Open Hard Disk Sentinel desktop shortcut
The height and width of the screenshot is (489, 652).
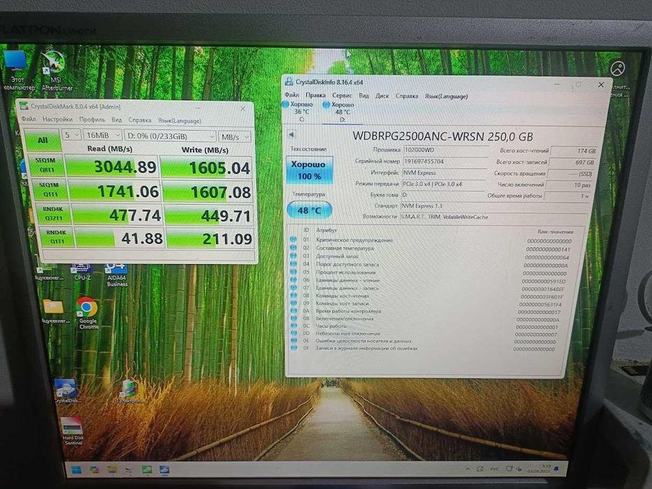click(x=73, y=431)
